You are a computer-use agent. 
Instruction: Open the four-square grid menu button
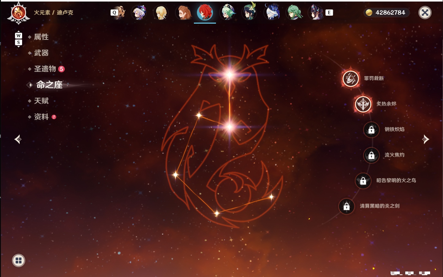point(18,260)
